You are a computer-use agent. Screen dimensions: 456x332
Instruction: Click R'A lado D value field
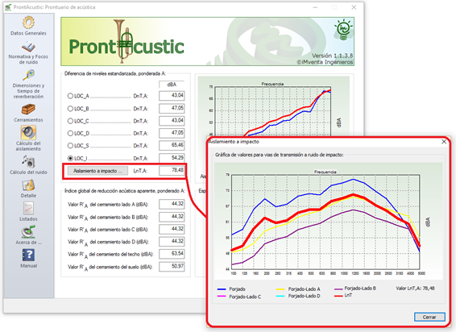[x=172, y=242]
